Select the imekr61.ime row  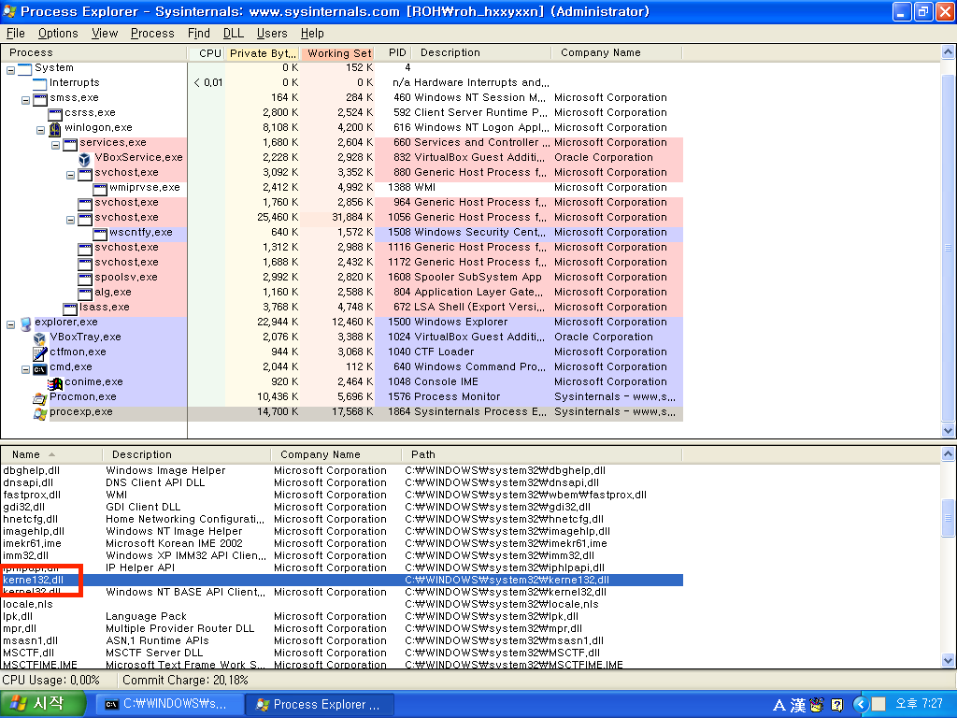click(x=342, y=543)
